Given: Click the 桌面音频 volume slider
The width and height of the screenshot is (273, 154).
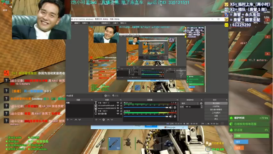Looking at the screenshot, I should point(146,116).
